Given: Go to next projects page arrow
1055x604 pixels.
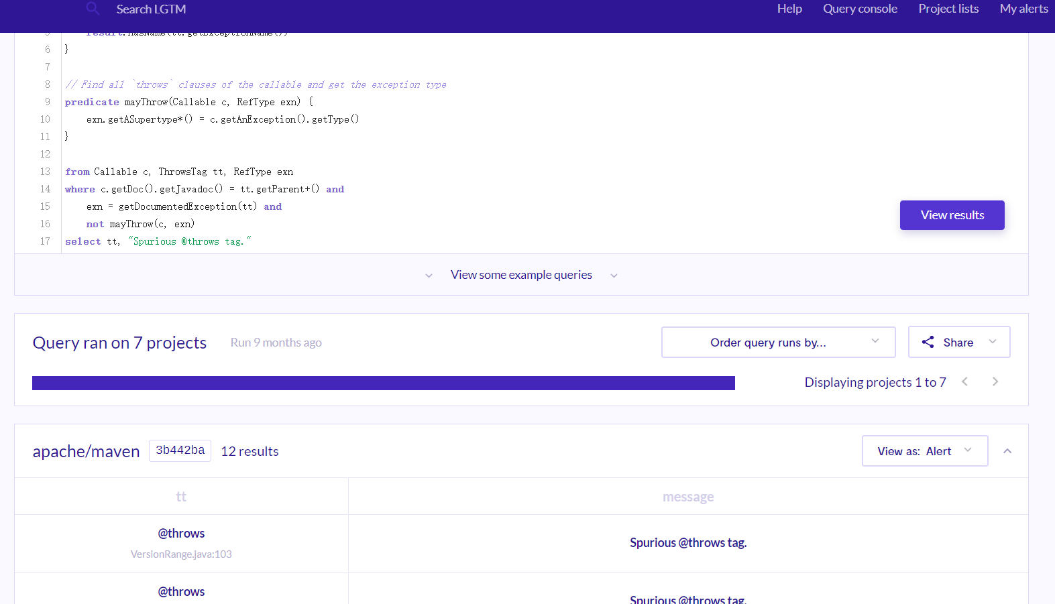Looking at the screenshot, I should (x=995, y=381).
